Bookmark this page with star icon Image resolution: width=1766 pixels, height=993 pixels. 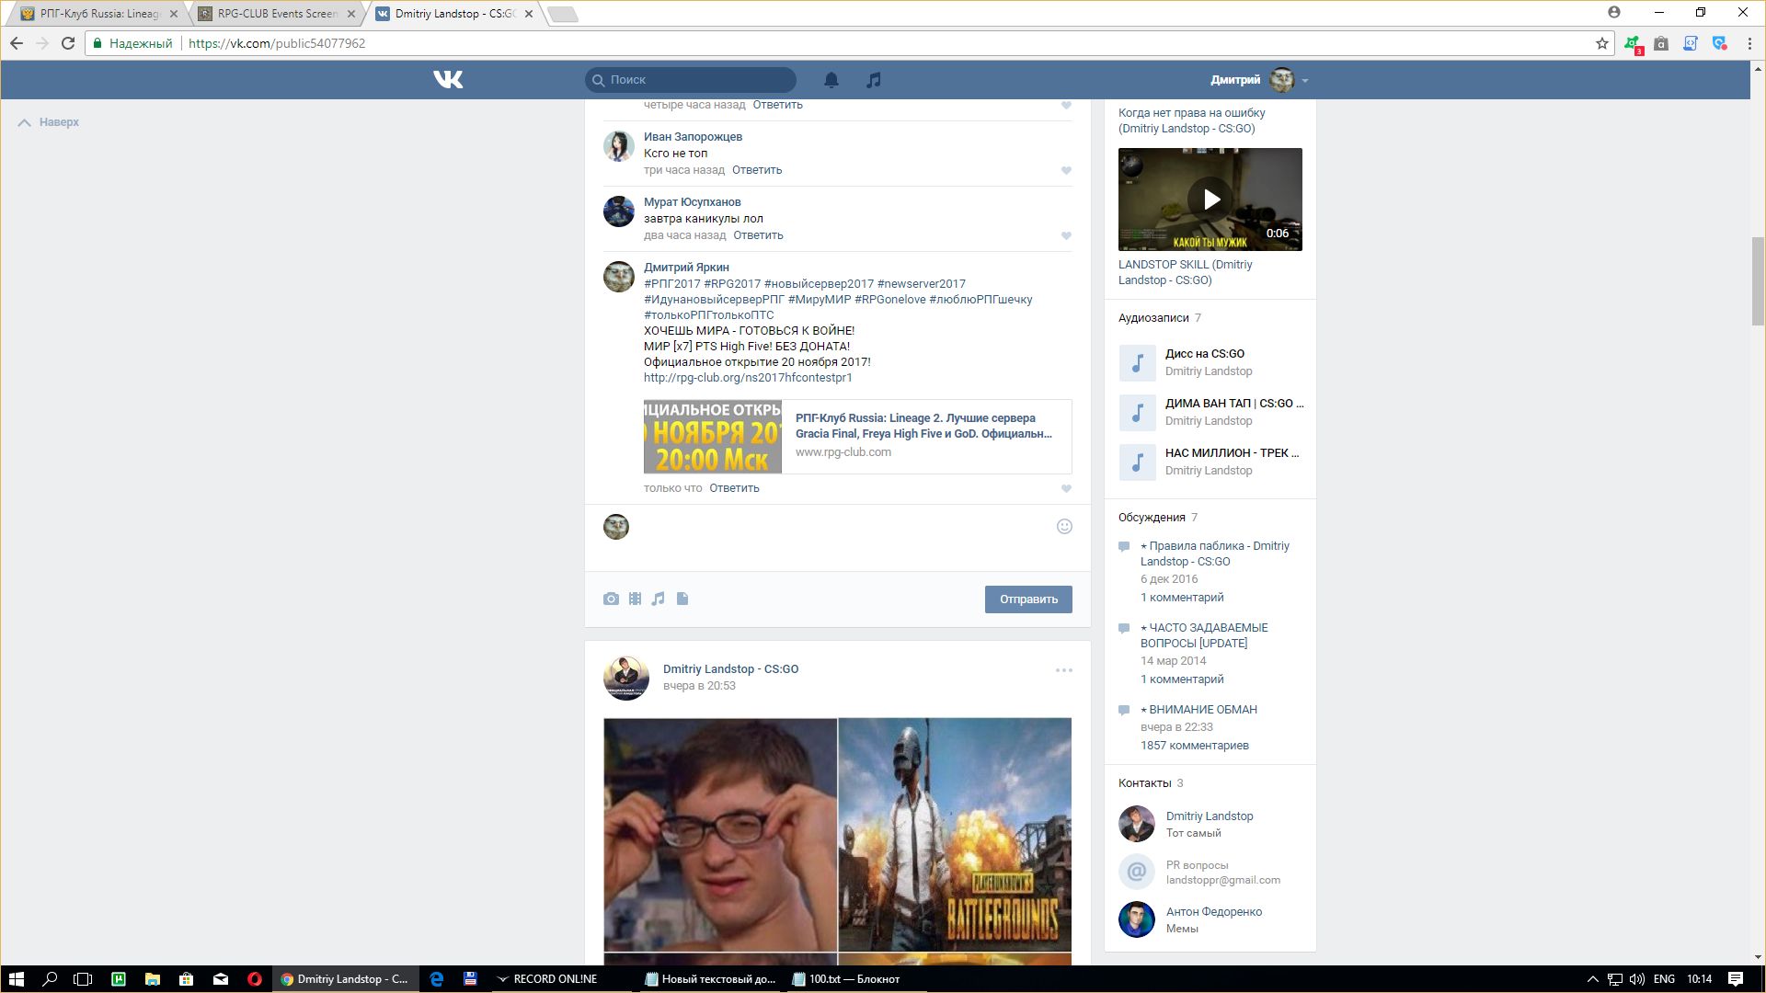click(1602, 43)
